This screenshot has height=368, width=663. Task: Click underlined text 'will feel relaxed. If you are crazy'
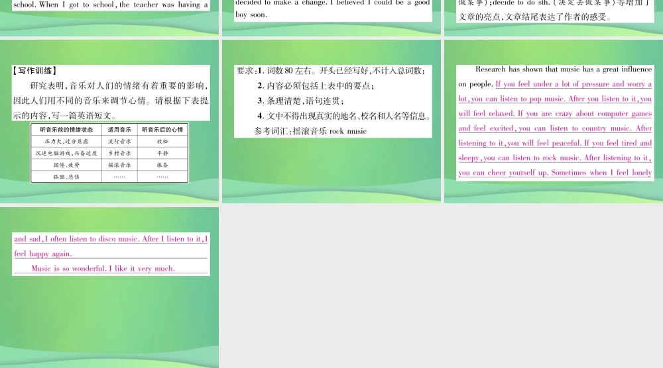click(x=555, y=114)
